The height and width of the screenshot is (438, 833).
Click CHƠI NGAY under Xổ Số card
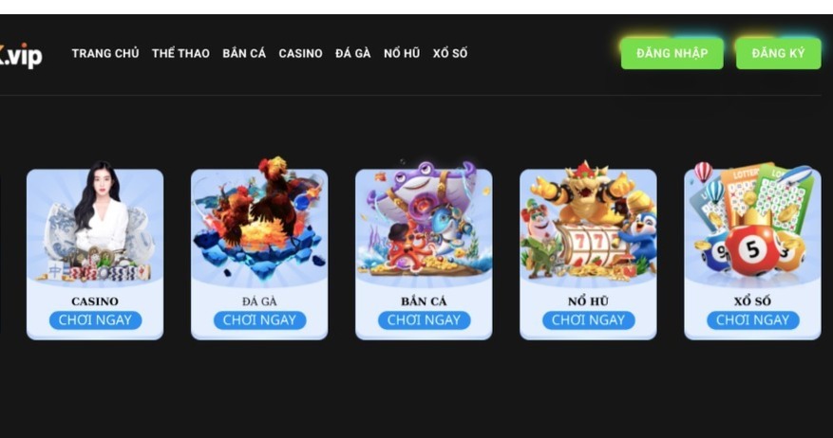tap(752, 320)
